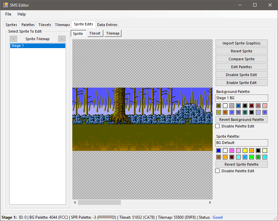Open the Background Palette Stage 1 BG box
Image resolution: width=278 pixels, height=221 pixels.
(241, 98)
